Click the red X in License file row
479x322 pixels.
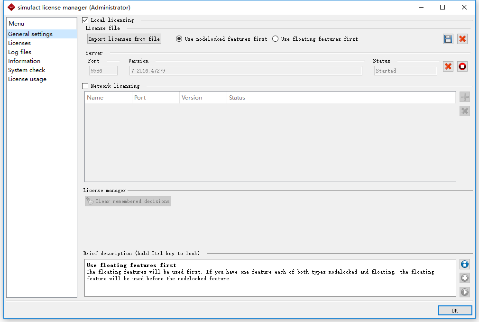[462, 39]
